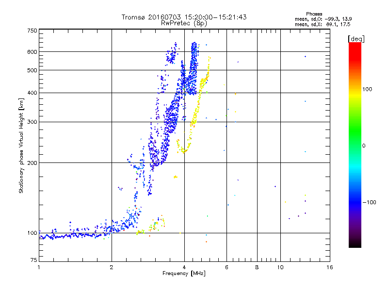Click the y-axis tick label '200'
The image size is (388, 291).
[32, 163]
